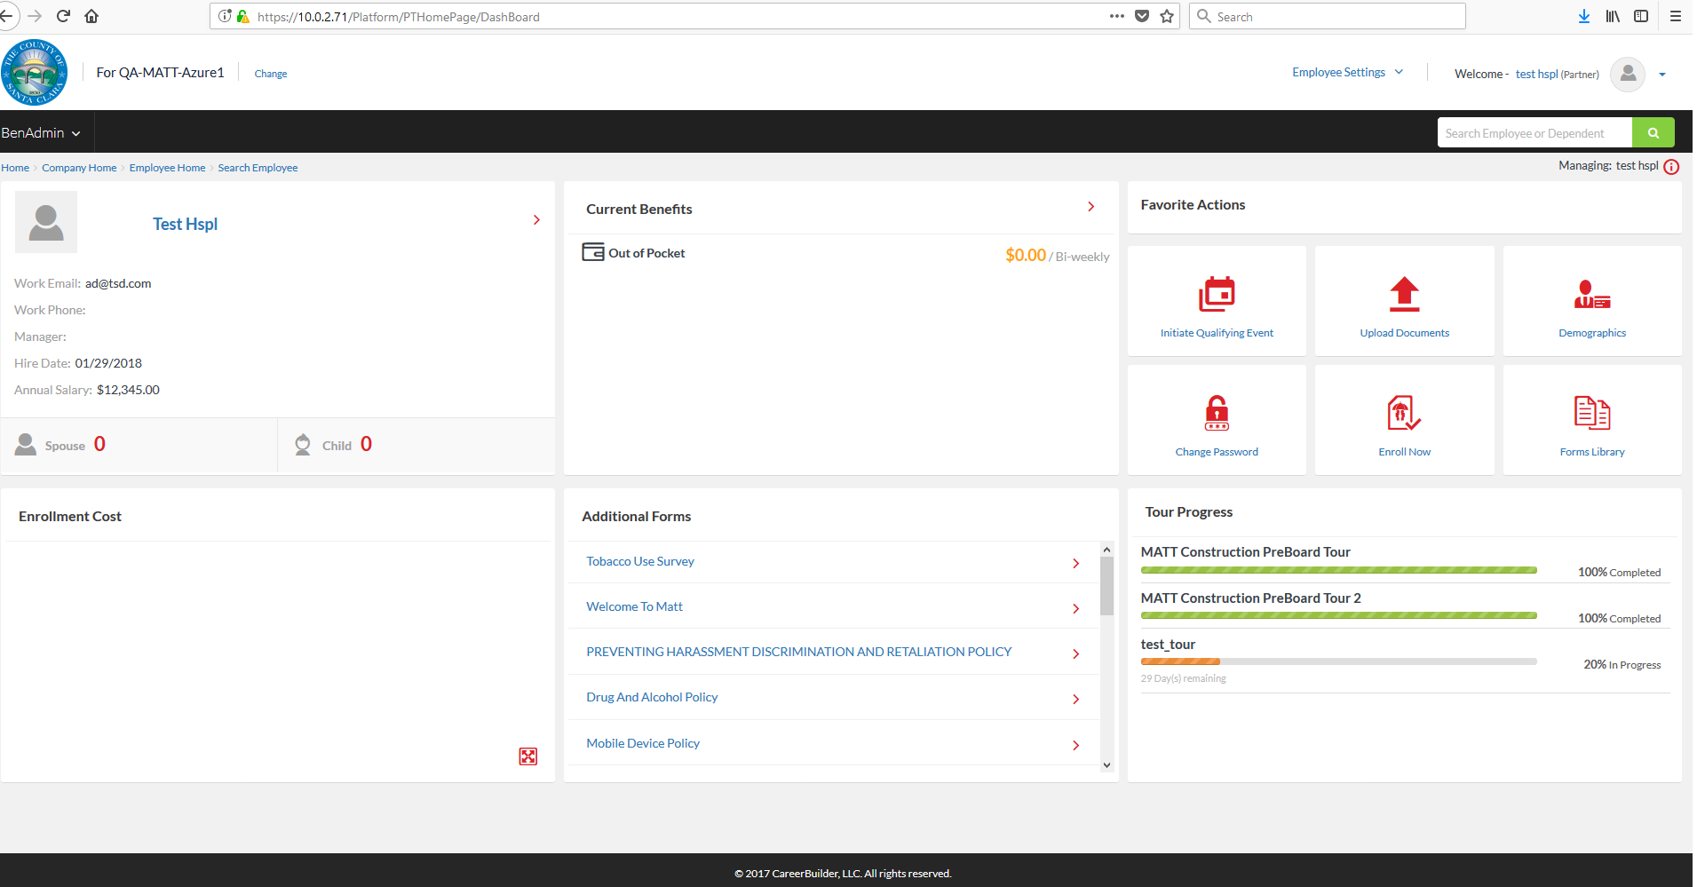Navigate to Search Employee breadcrumb

click(258, 168)
